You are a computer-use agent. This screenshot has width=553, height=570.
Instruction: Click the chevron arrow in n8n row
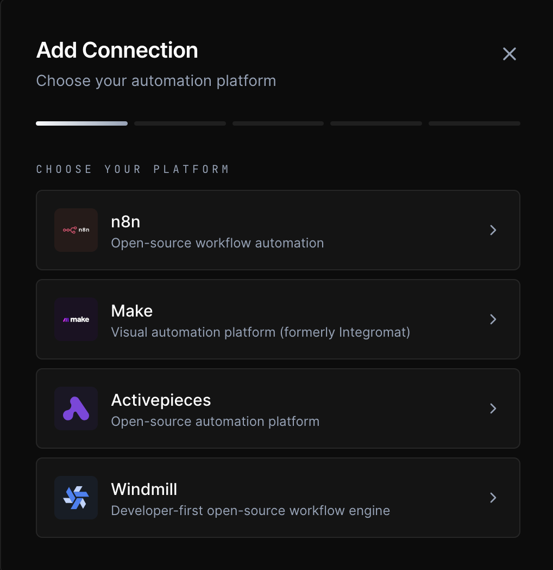[493, 230]
